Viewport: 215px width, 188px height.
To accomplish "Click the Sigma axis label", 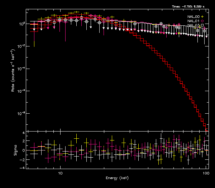I will (15, 150).
